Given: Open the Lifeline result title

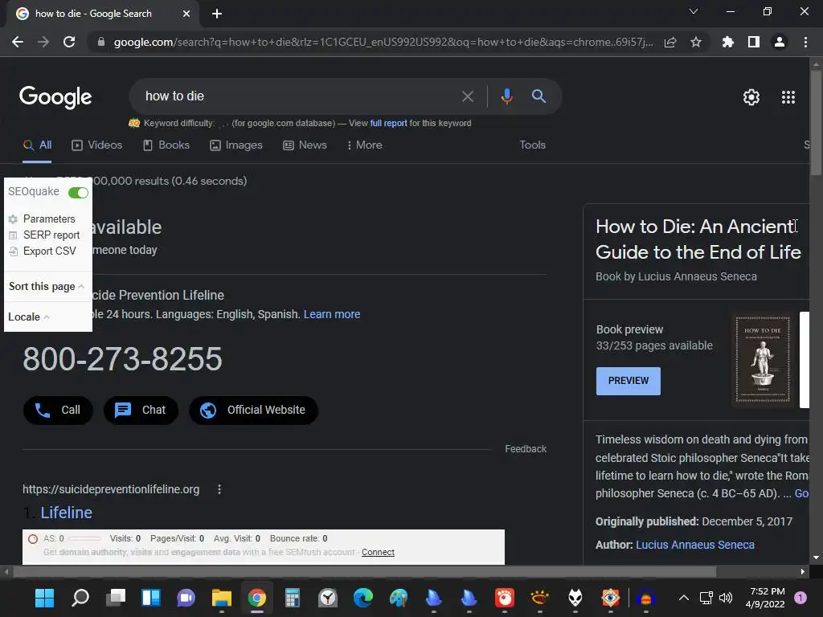Looking at the screenshot, I should pos(66,513).
